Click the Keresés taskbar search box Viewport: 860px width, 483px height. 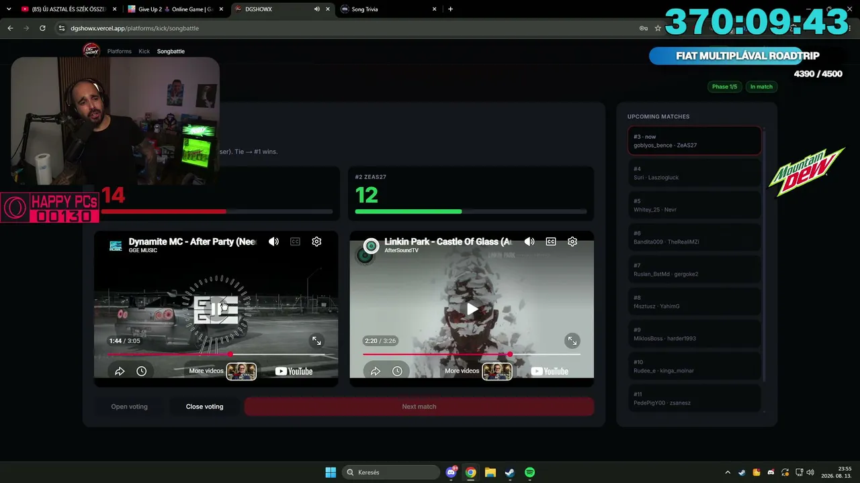(390, 472)
